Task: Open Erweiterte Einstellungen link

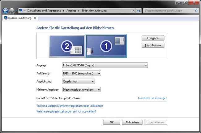Action: 152,98
